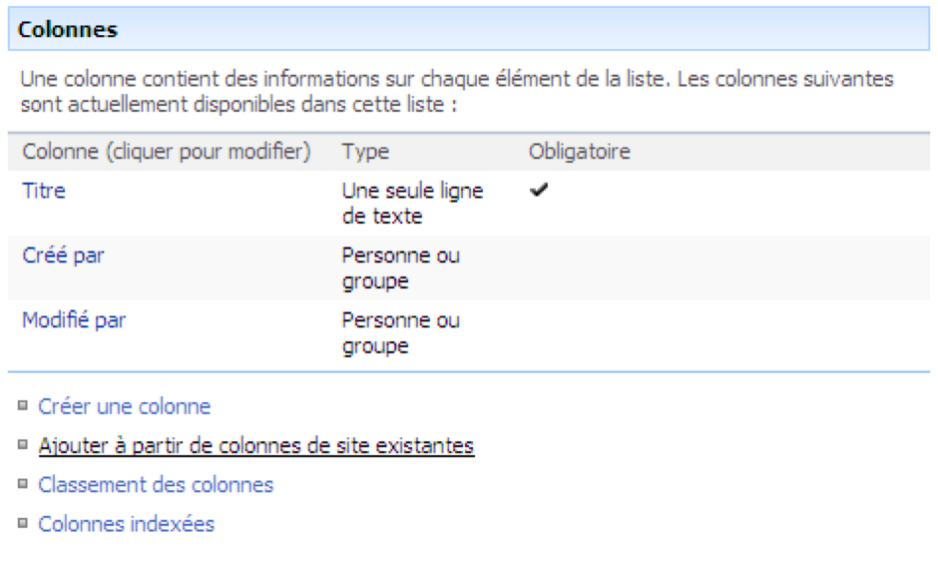Open the Créé par column settings

point(63,256)
